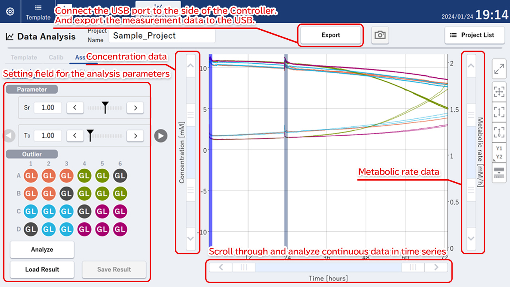Toggle outlier for well D6

point(120,229)
